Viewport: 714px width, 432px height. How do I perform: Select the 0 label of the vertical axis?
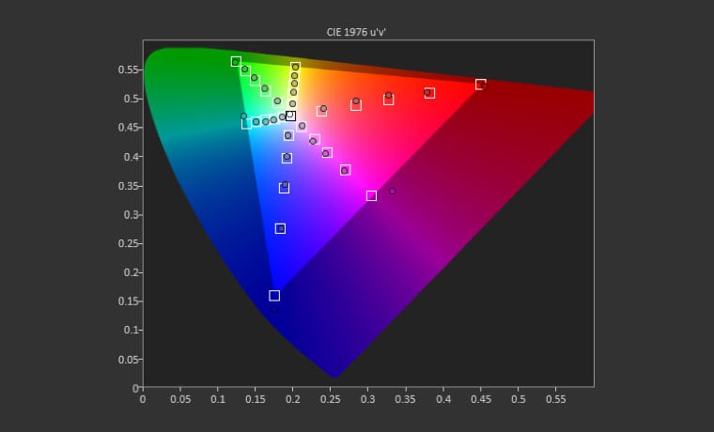[x=135, y=388]
